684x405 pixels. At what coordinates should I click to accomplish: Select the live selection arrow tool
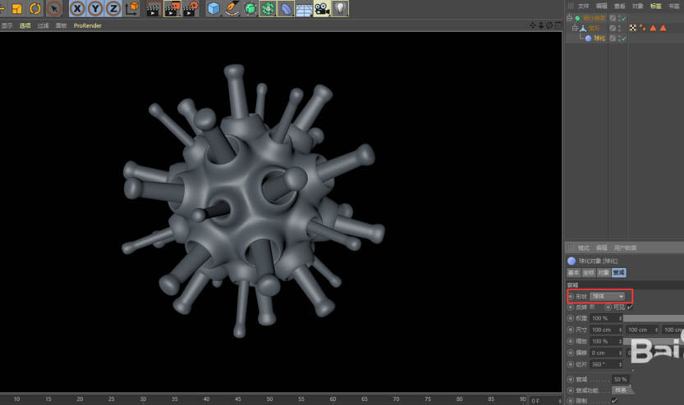coord(54,9)
